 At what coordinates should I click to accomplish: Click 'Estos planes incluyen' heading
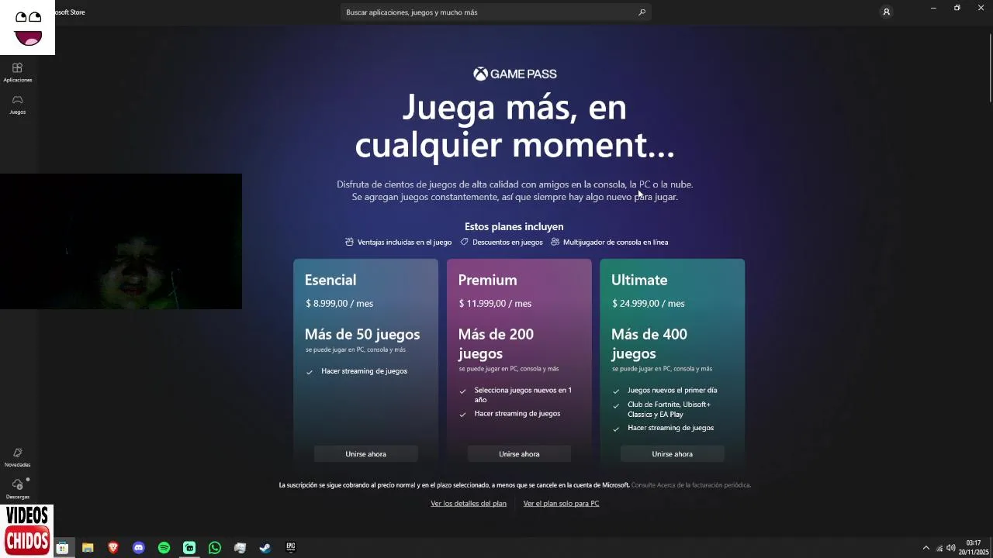coord(514,227)
